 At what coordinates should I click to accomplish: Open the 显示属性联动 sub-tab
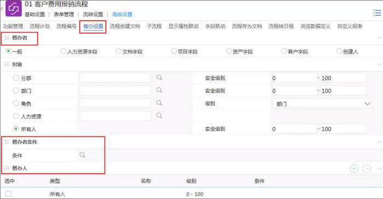183,26
